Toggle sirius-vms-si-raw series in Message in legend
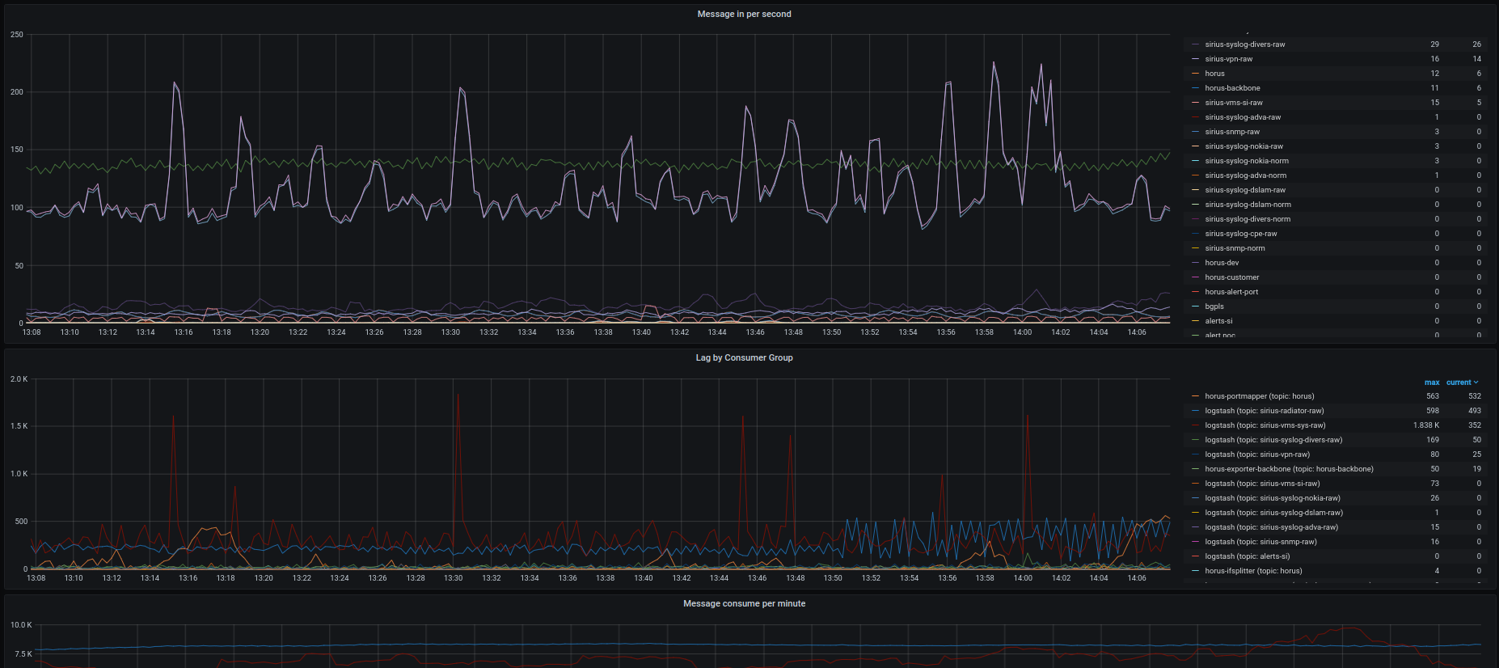Screen dimensions: 1499x668 coord(1233,103)
